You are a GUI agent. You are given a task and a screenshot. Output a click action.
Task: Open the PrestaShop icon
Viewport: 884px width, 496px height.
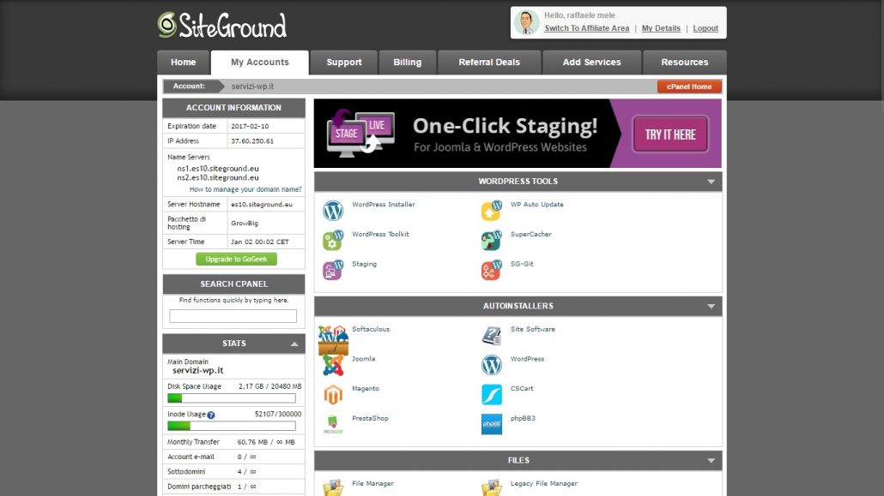tap(333, 425)
